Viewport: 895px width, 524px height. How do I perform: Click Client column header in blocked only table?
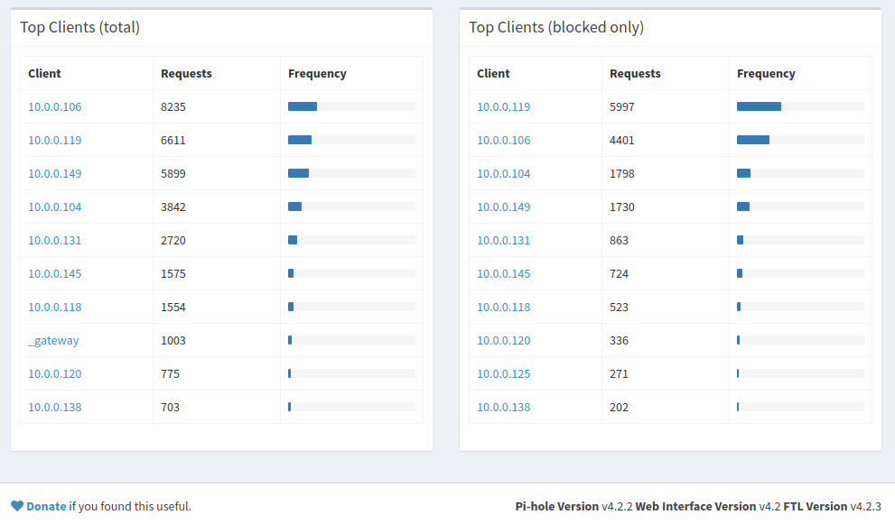click(x=493, y=73)
